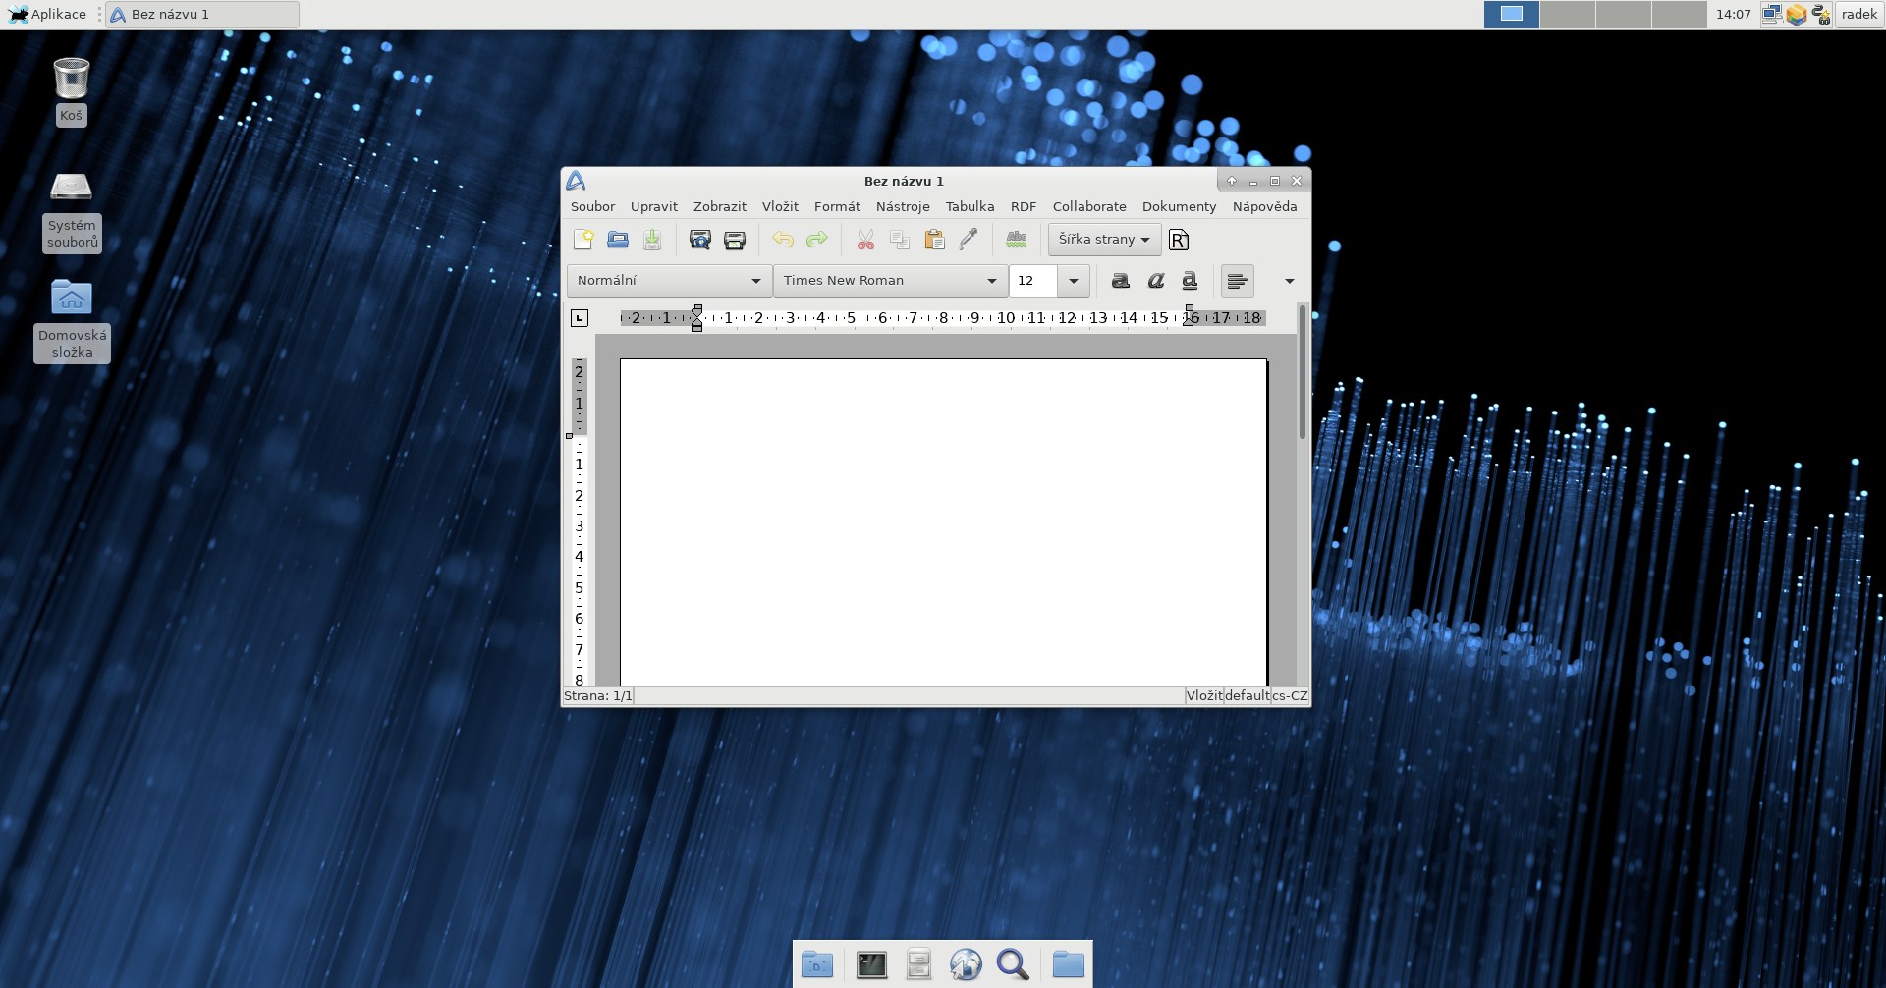Create a new document with toolbar icon

coord(583,240)
